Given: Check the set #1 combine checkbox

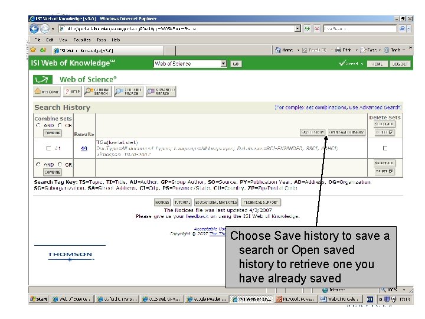Looking at the screenshot, I should tap(49, 148).
